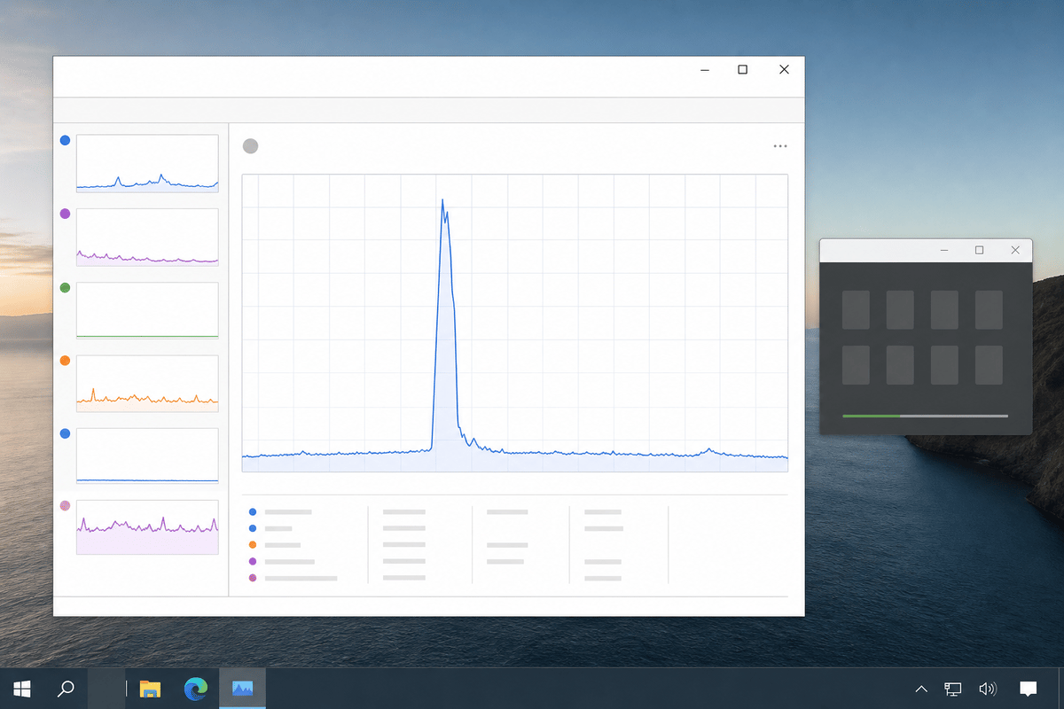Select the shaded purple mini-graph in the sidebar
1064x709 pixels.
pyautogui.click(x=147, y=527)
